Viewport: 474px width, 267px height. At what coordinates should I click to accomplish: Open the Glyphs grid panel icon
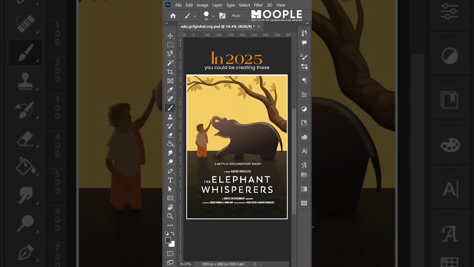[x=304, y=175]
